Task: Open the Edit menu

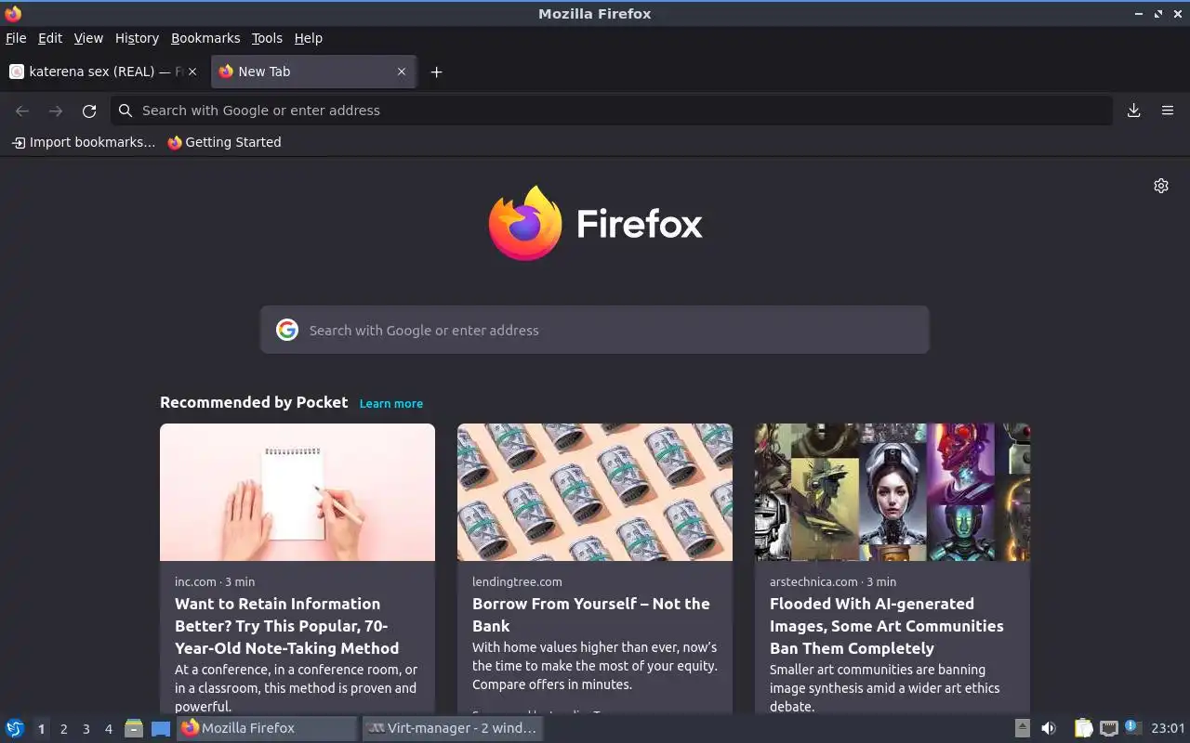Action: tap(50, 38)
